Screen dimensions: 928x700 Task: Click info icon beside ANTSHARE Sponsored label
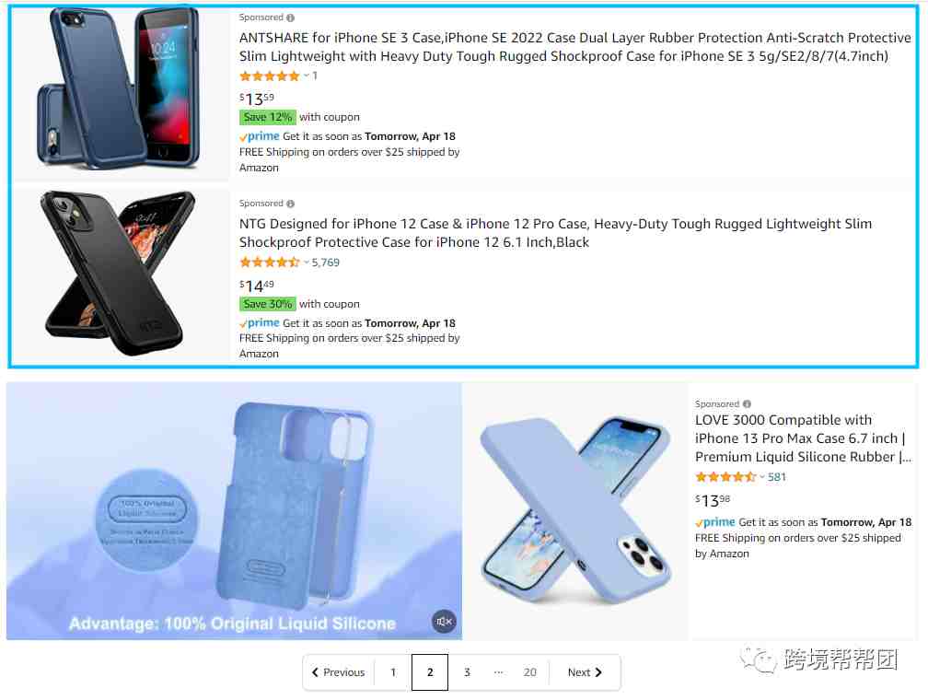[x=291, y=17]
